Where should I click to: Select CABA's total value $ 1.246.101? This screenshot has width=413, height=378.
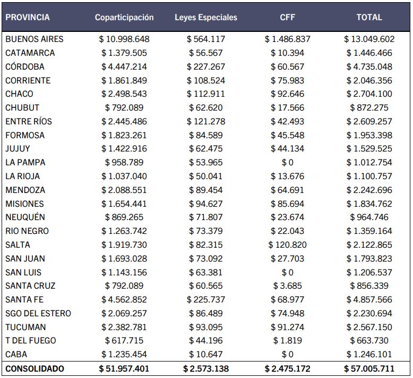click(x=369, y=354)
